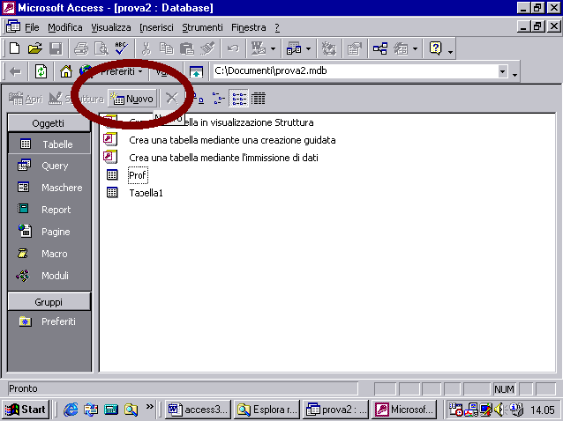Click the web toolbar Refresh icon
This screenshot has height=421, width=563.
(41, 71)
